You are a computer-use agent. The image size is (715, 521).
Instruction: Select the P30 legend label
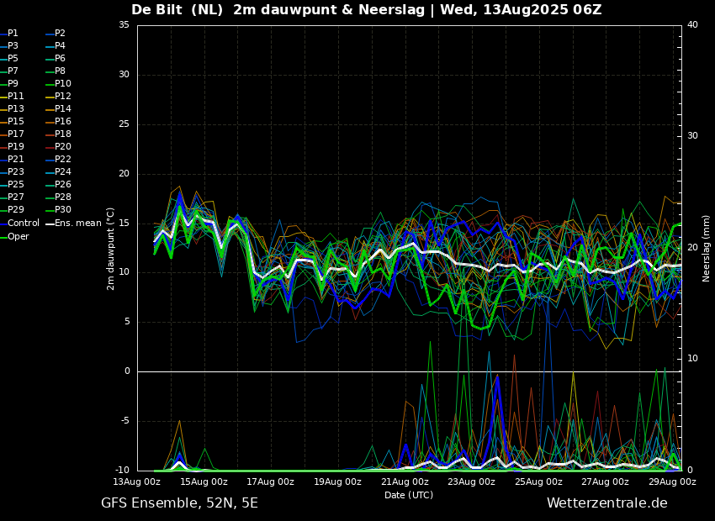click(x=63, y=210)
